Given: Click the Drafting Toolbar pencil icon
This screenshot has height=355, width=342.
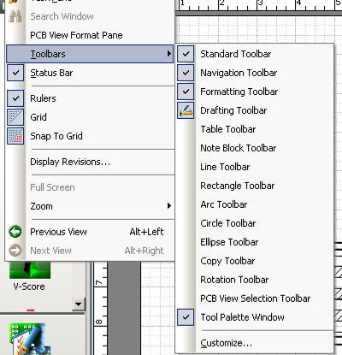Looking at the screenshot, I should point(186,110).
